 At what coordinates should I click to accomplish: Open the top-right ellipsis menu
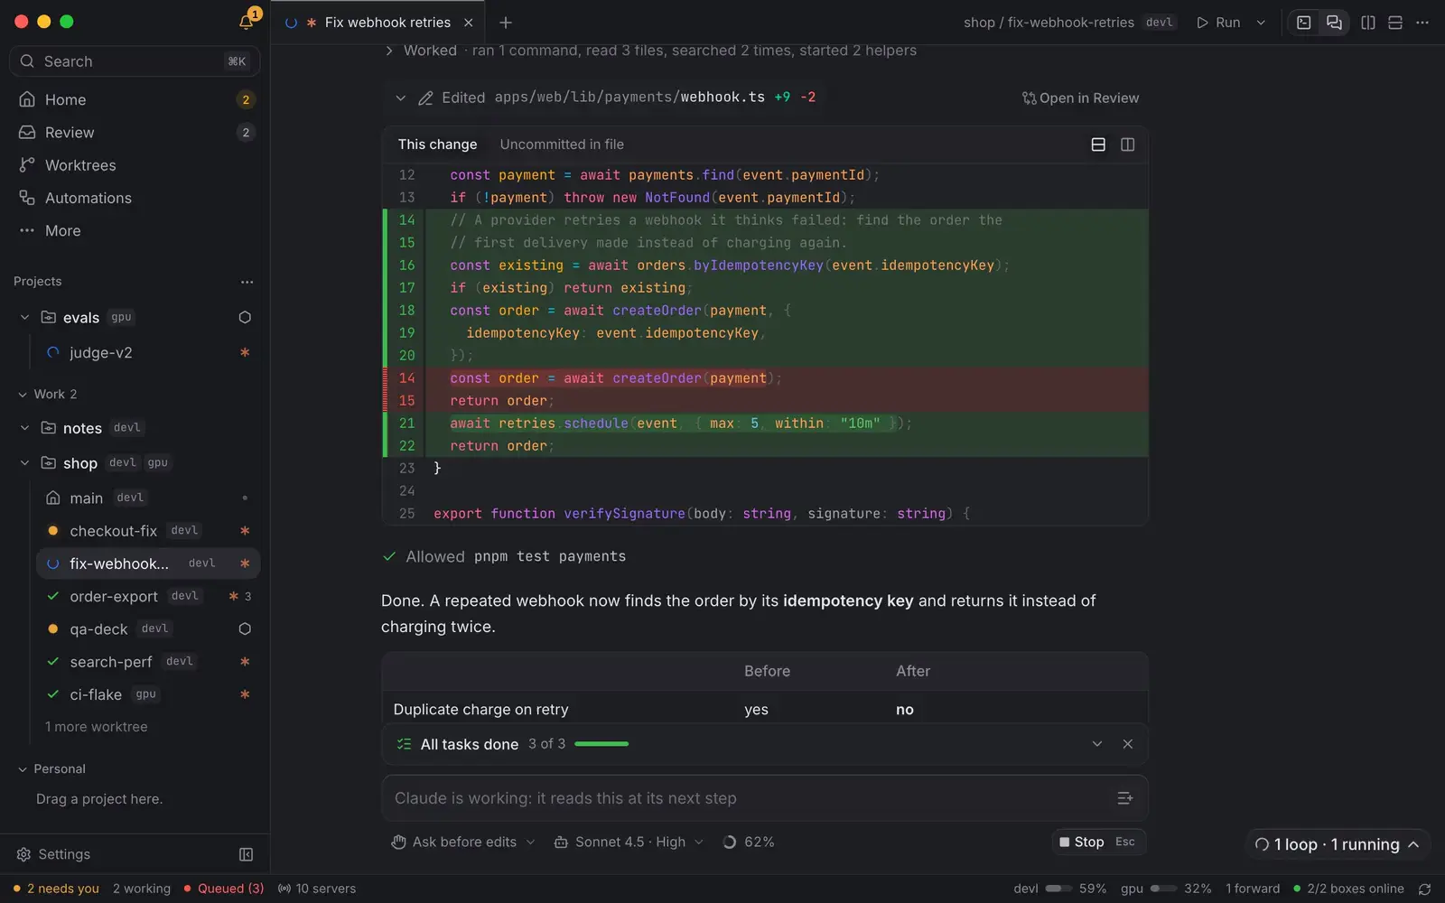(x=1422, y=23)
